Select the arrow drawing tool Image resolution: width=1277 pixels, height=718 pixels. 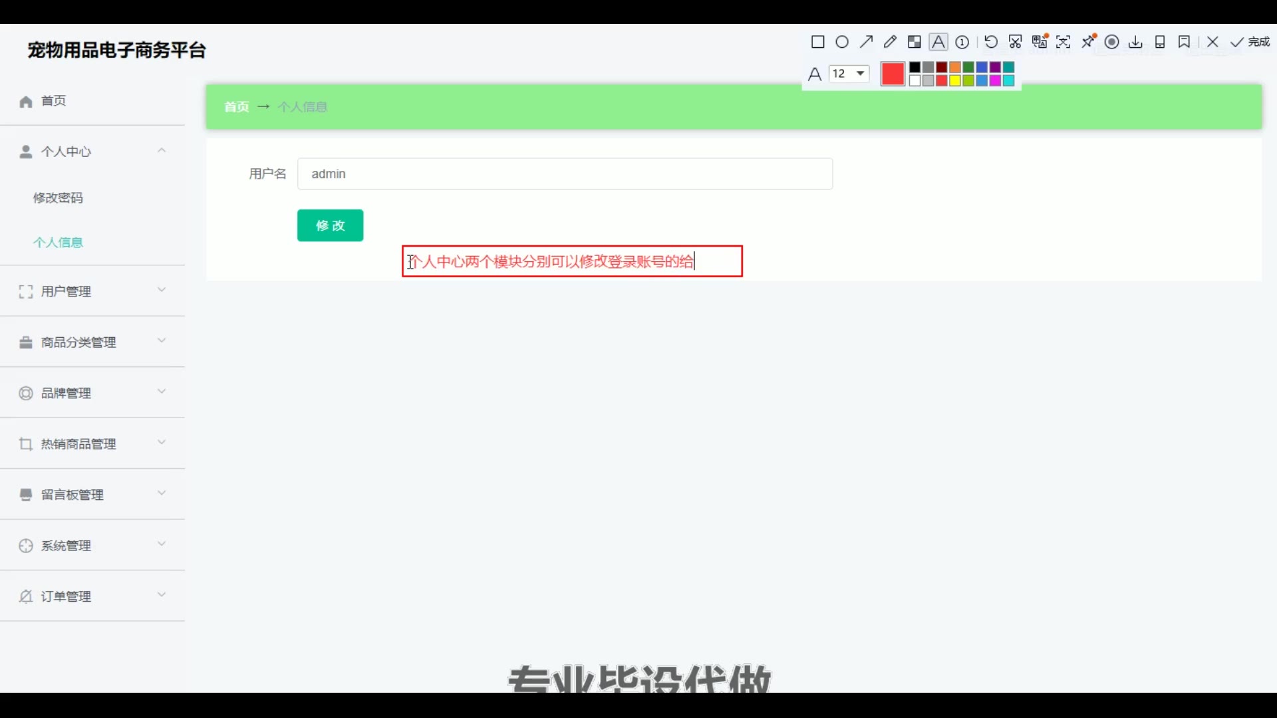[866, 43]
